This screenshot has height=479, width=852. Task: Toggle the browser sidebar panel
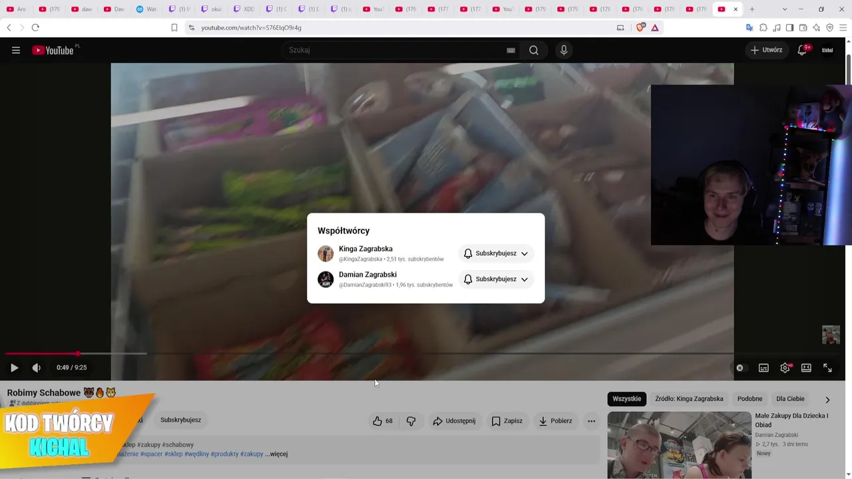point(789,27)
